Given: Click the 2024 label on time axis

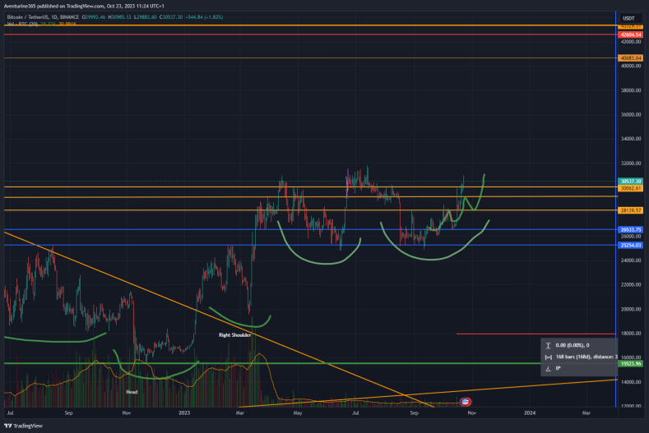Looking at the screenshot, I should (x=530, y=412).
